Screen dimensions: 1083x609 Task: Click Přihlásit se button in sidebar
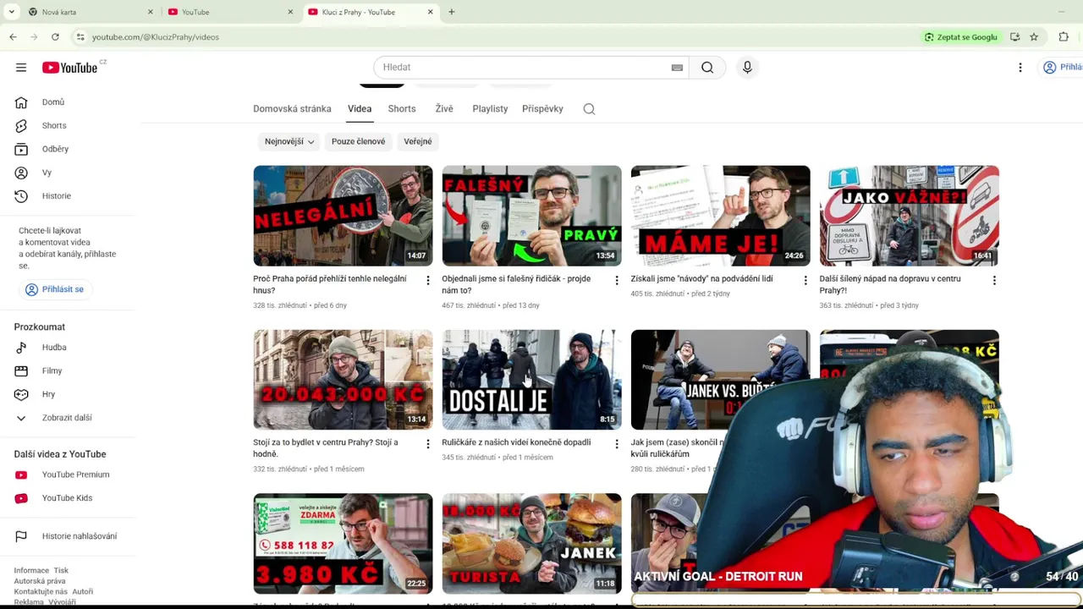55,289
